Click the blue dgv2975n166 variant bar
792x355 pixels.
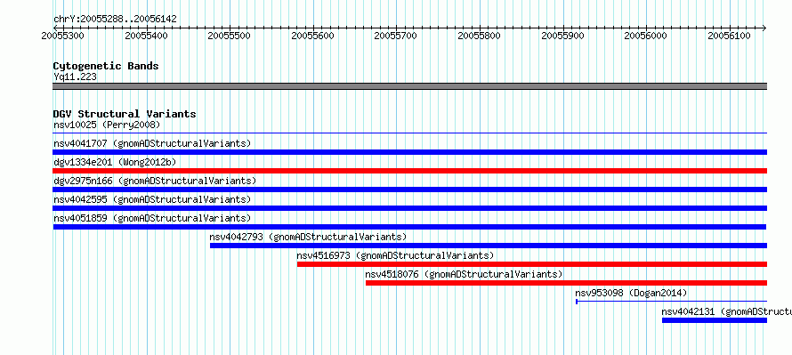[410, 190]
